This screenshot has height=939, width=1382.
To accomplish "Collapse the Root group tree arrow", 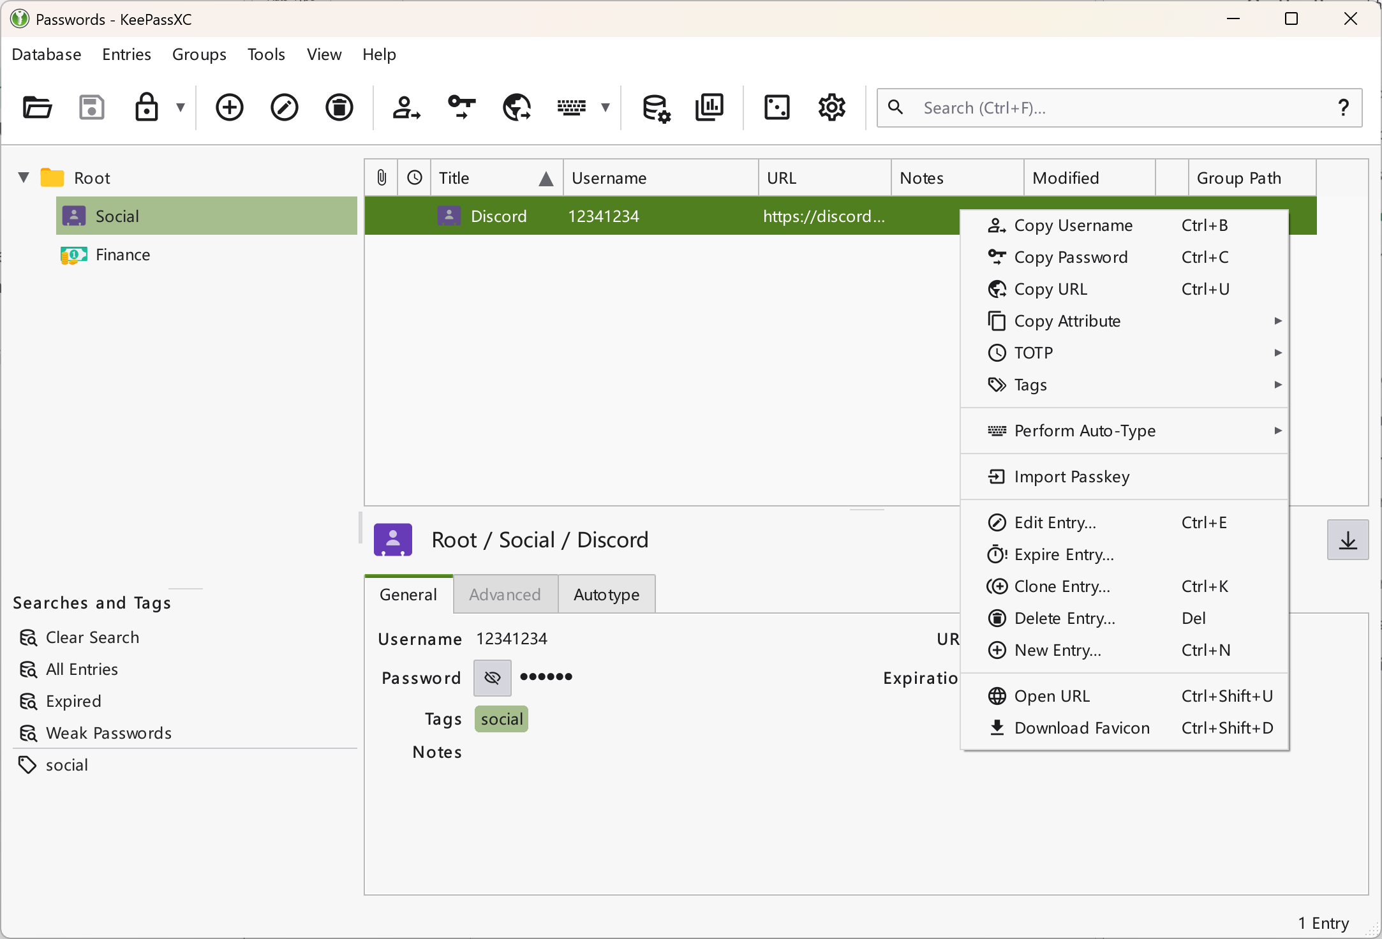I will (24, 177).
